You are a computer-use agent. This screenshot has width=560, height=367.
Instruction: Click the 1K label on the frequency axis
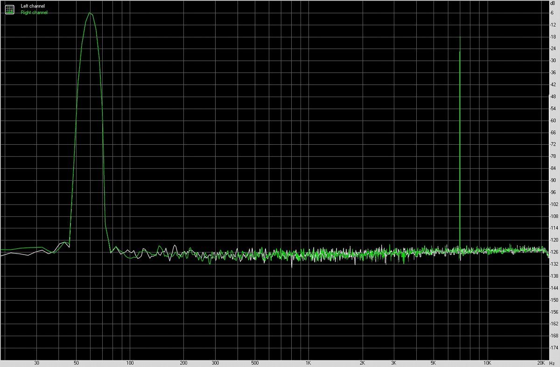(308, 362)
